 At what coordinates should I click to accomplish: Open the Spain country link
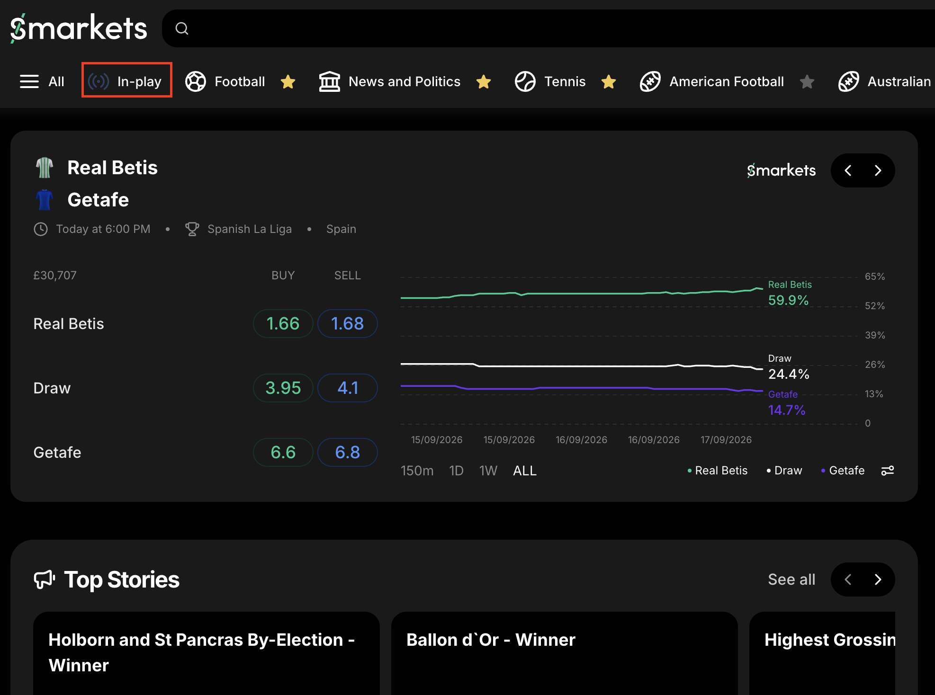coord(341,229)
